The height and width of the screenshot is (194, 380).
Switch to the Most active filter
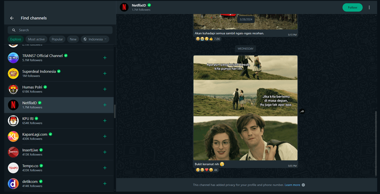point(36,39)
